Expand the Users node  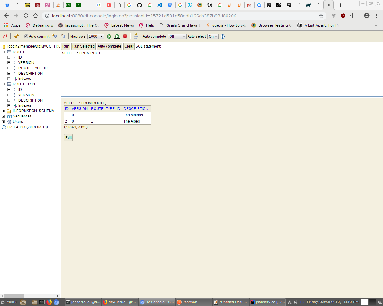[x=4, y=122]
